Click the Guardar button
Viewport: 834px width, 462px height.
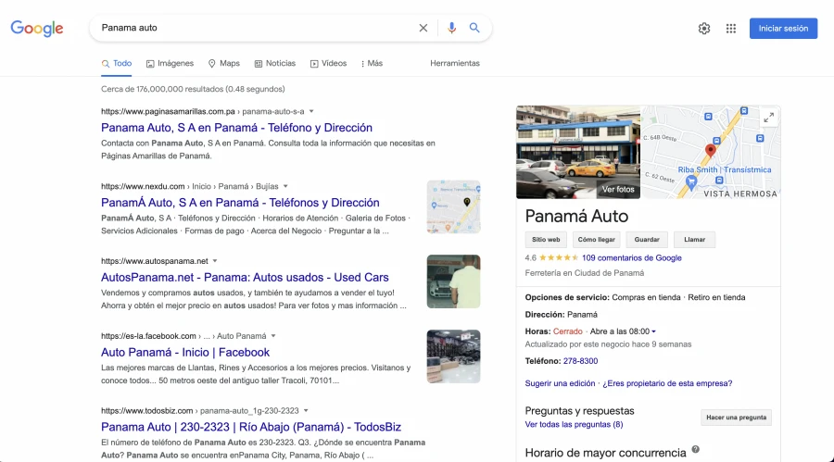pos(647,240)
